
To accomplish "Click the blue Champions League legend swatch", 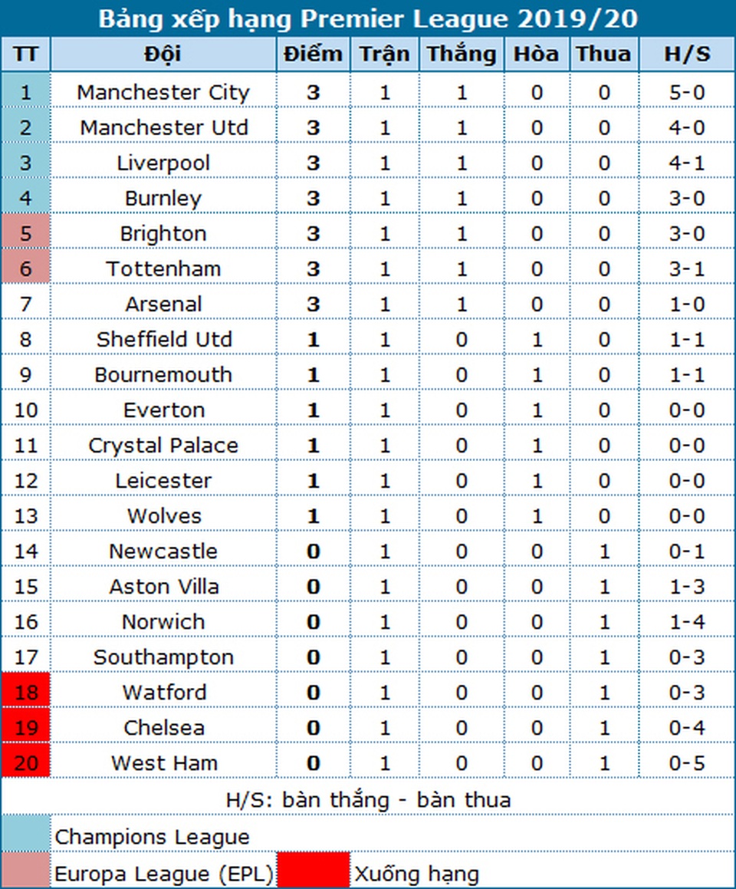I will coord(26,834).
